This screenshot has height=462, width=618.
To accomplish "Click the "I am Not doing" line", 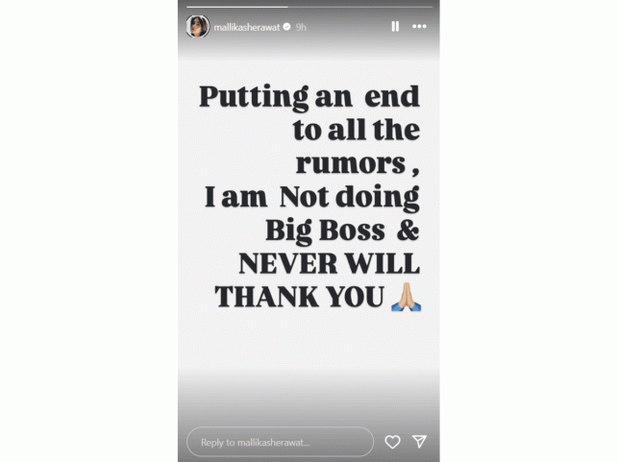I will point(311,197).
